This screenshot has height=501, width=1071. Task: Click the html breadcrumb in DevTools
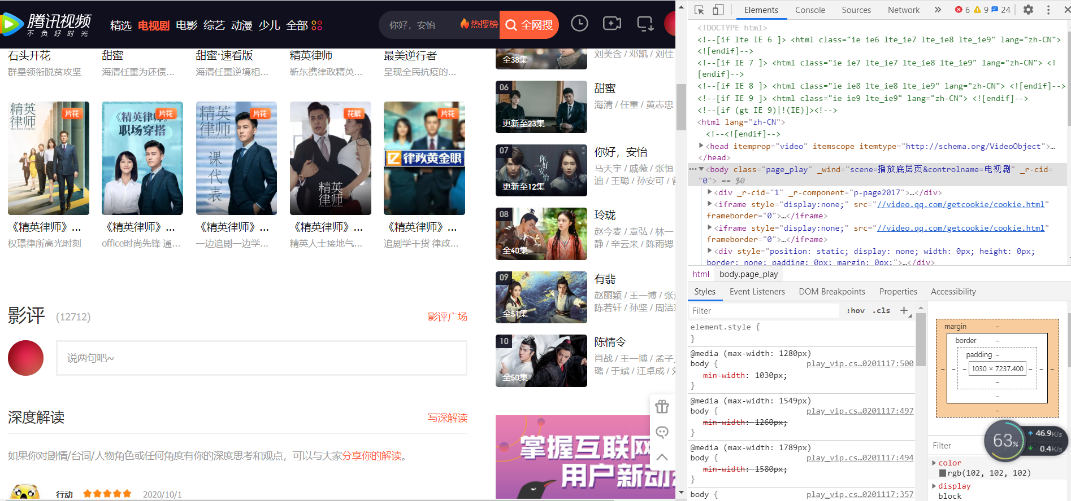[701, 274]
